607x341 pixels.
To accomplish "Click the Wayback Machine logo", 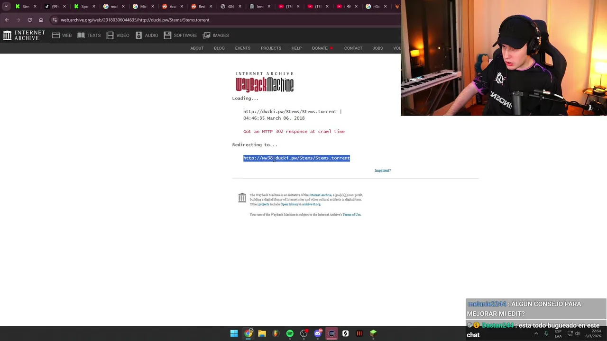I will click(265, 82).
